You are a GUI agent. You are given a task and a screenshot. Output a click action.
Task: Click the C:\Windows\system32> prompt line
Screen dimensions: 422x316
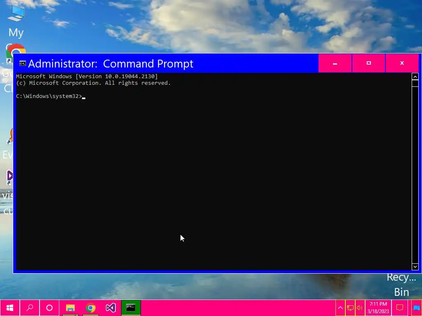pyautogui.click(x=51, y=96)
